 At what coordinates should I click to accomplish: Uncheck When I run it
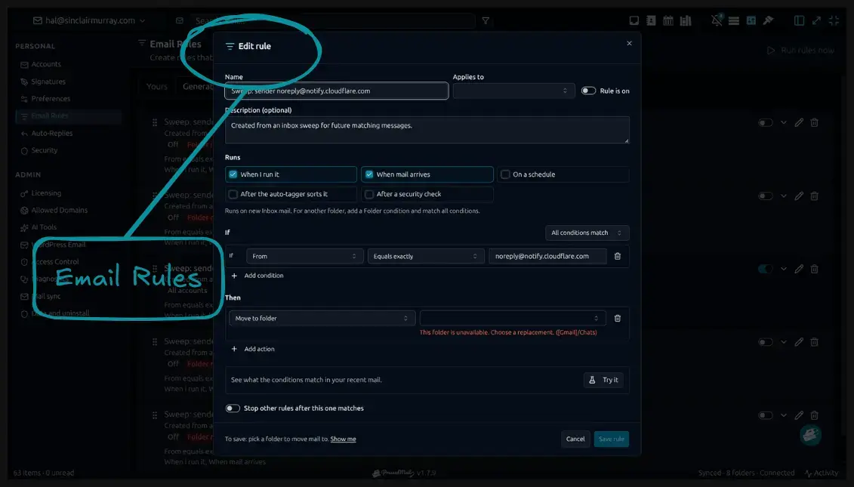point(233,174)
